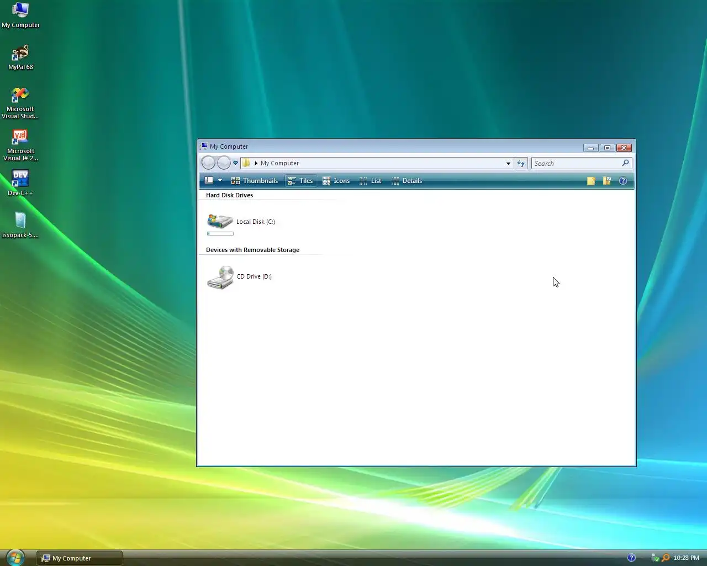Select the MyPal 68 desktop shortcut
This screenshot has height=566, width=707.
pyautogui.click(x=20, y=57)
